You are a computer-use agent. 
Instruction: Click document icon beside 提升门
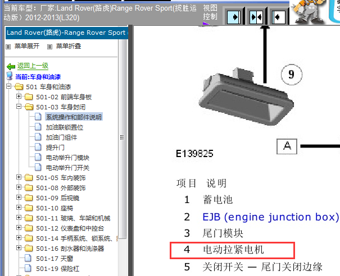coord(38,147)
